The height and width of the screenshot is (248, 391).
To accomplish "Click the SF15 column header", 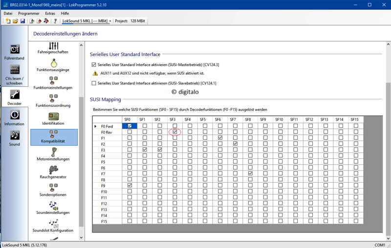I will pyautogui.click(x=356, y=119).
